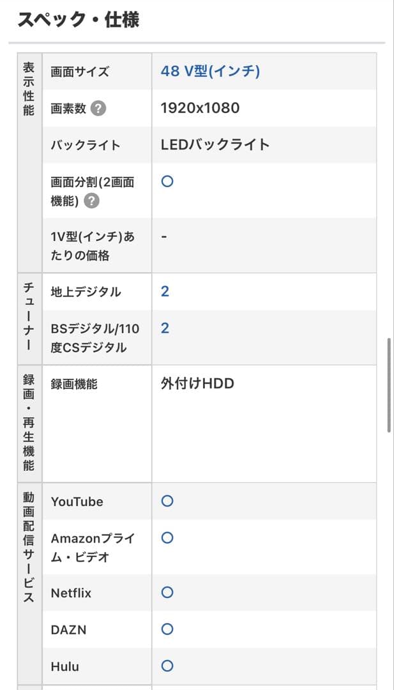
Task: Click the blue circle mark for YouTube support
Action: pos(167,501)
